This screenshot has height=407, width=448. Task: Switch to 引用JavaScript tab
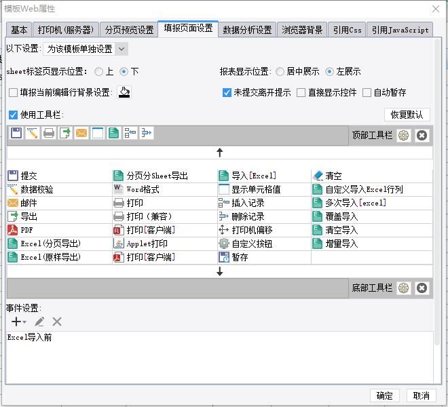tap(400, 30)
